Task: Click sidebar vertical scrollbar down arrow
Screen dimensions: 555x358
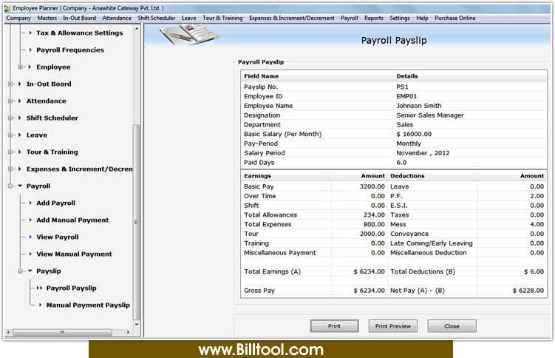Action: pos(137,324)
